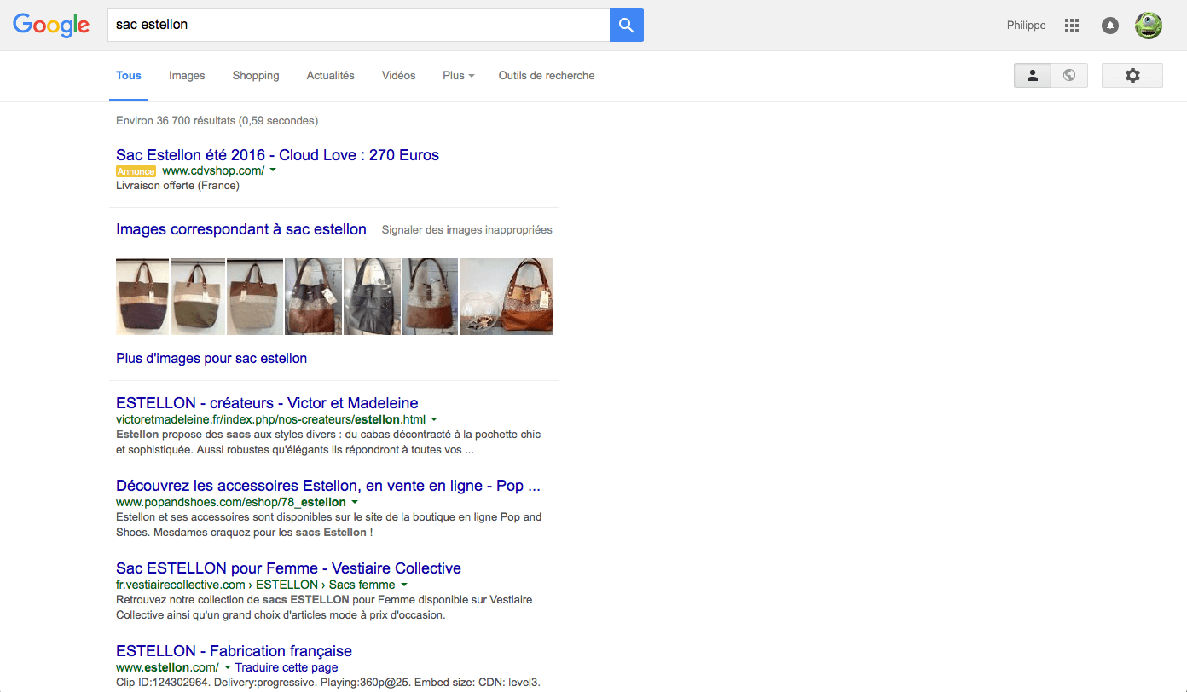Click the Philippe profile name
The image size is (1187, 692).
[1026, 26]
